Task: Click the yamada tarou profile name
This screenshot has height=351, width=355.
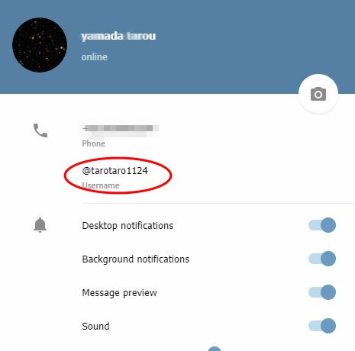Action: pos(118,36)
